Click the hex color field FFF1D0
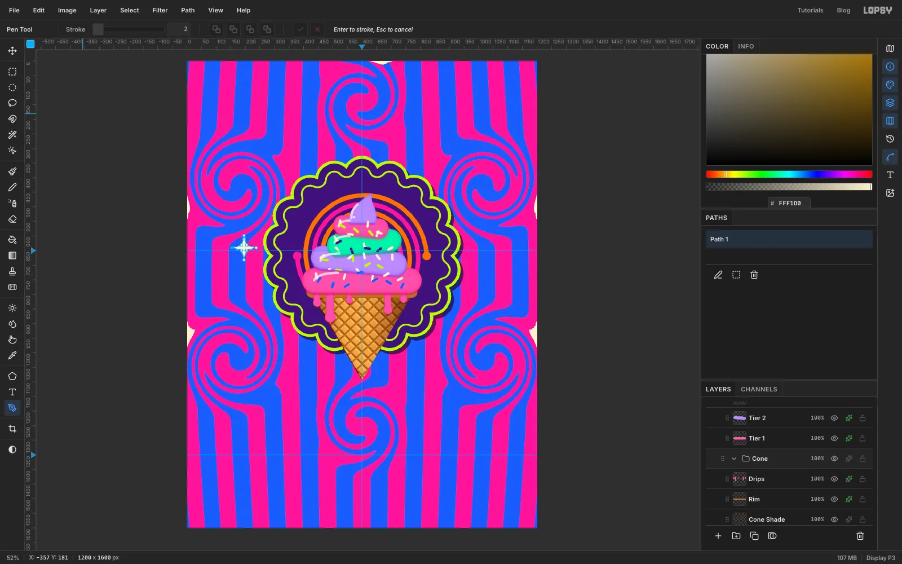 [789, 203]
